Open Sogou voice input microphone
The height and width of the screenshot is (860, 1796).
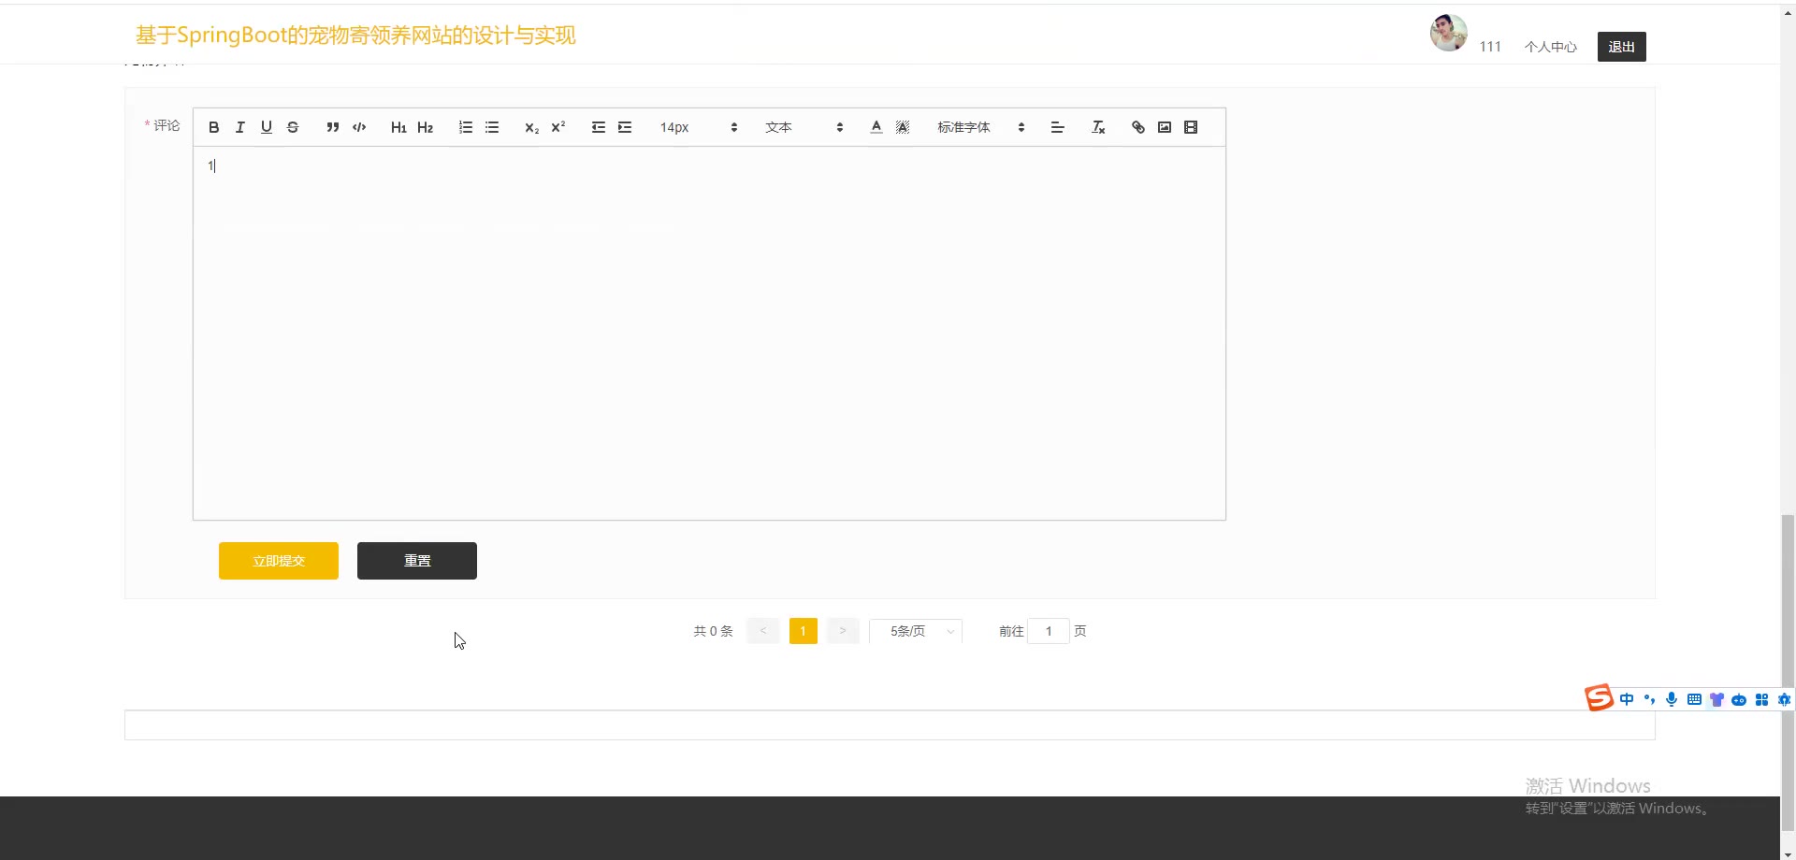[1672, 699]
